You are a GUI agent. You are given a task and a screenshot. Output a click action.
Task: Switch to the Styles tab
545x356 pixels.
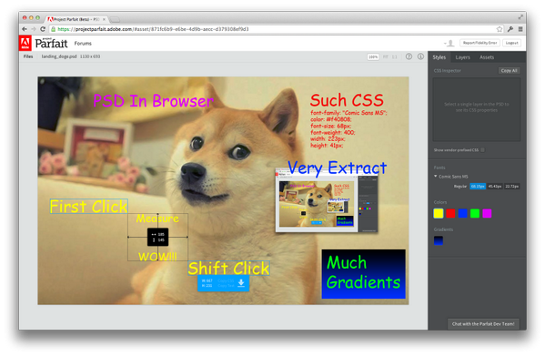click(x=439, y=57)
